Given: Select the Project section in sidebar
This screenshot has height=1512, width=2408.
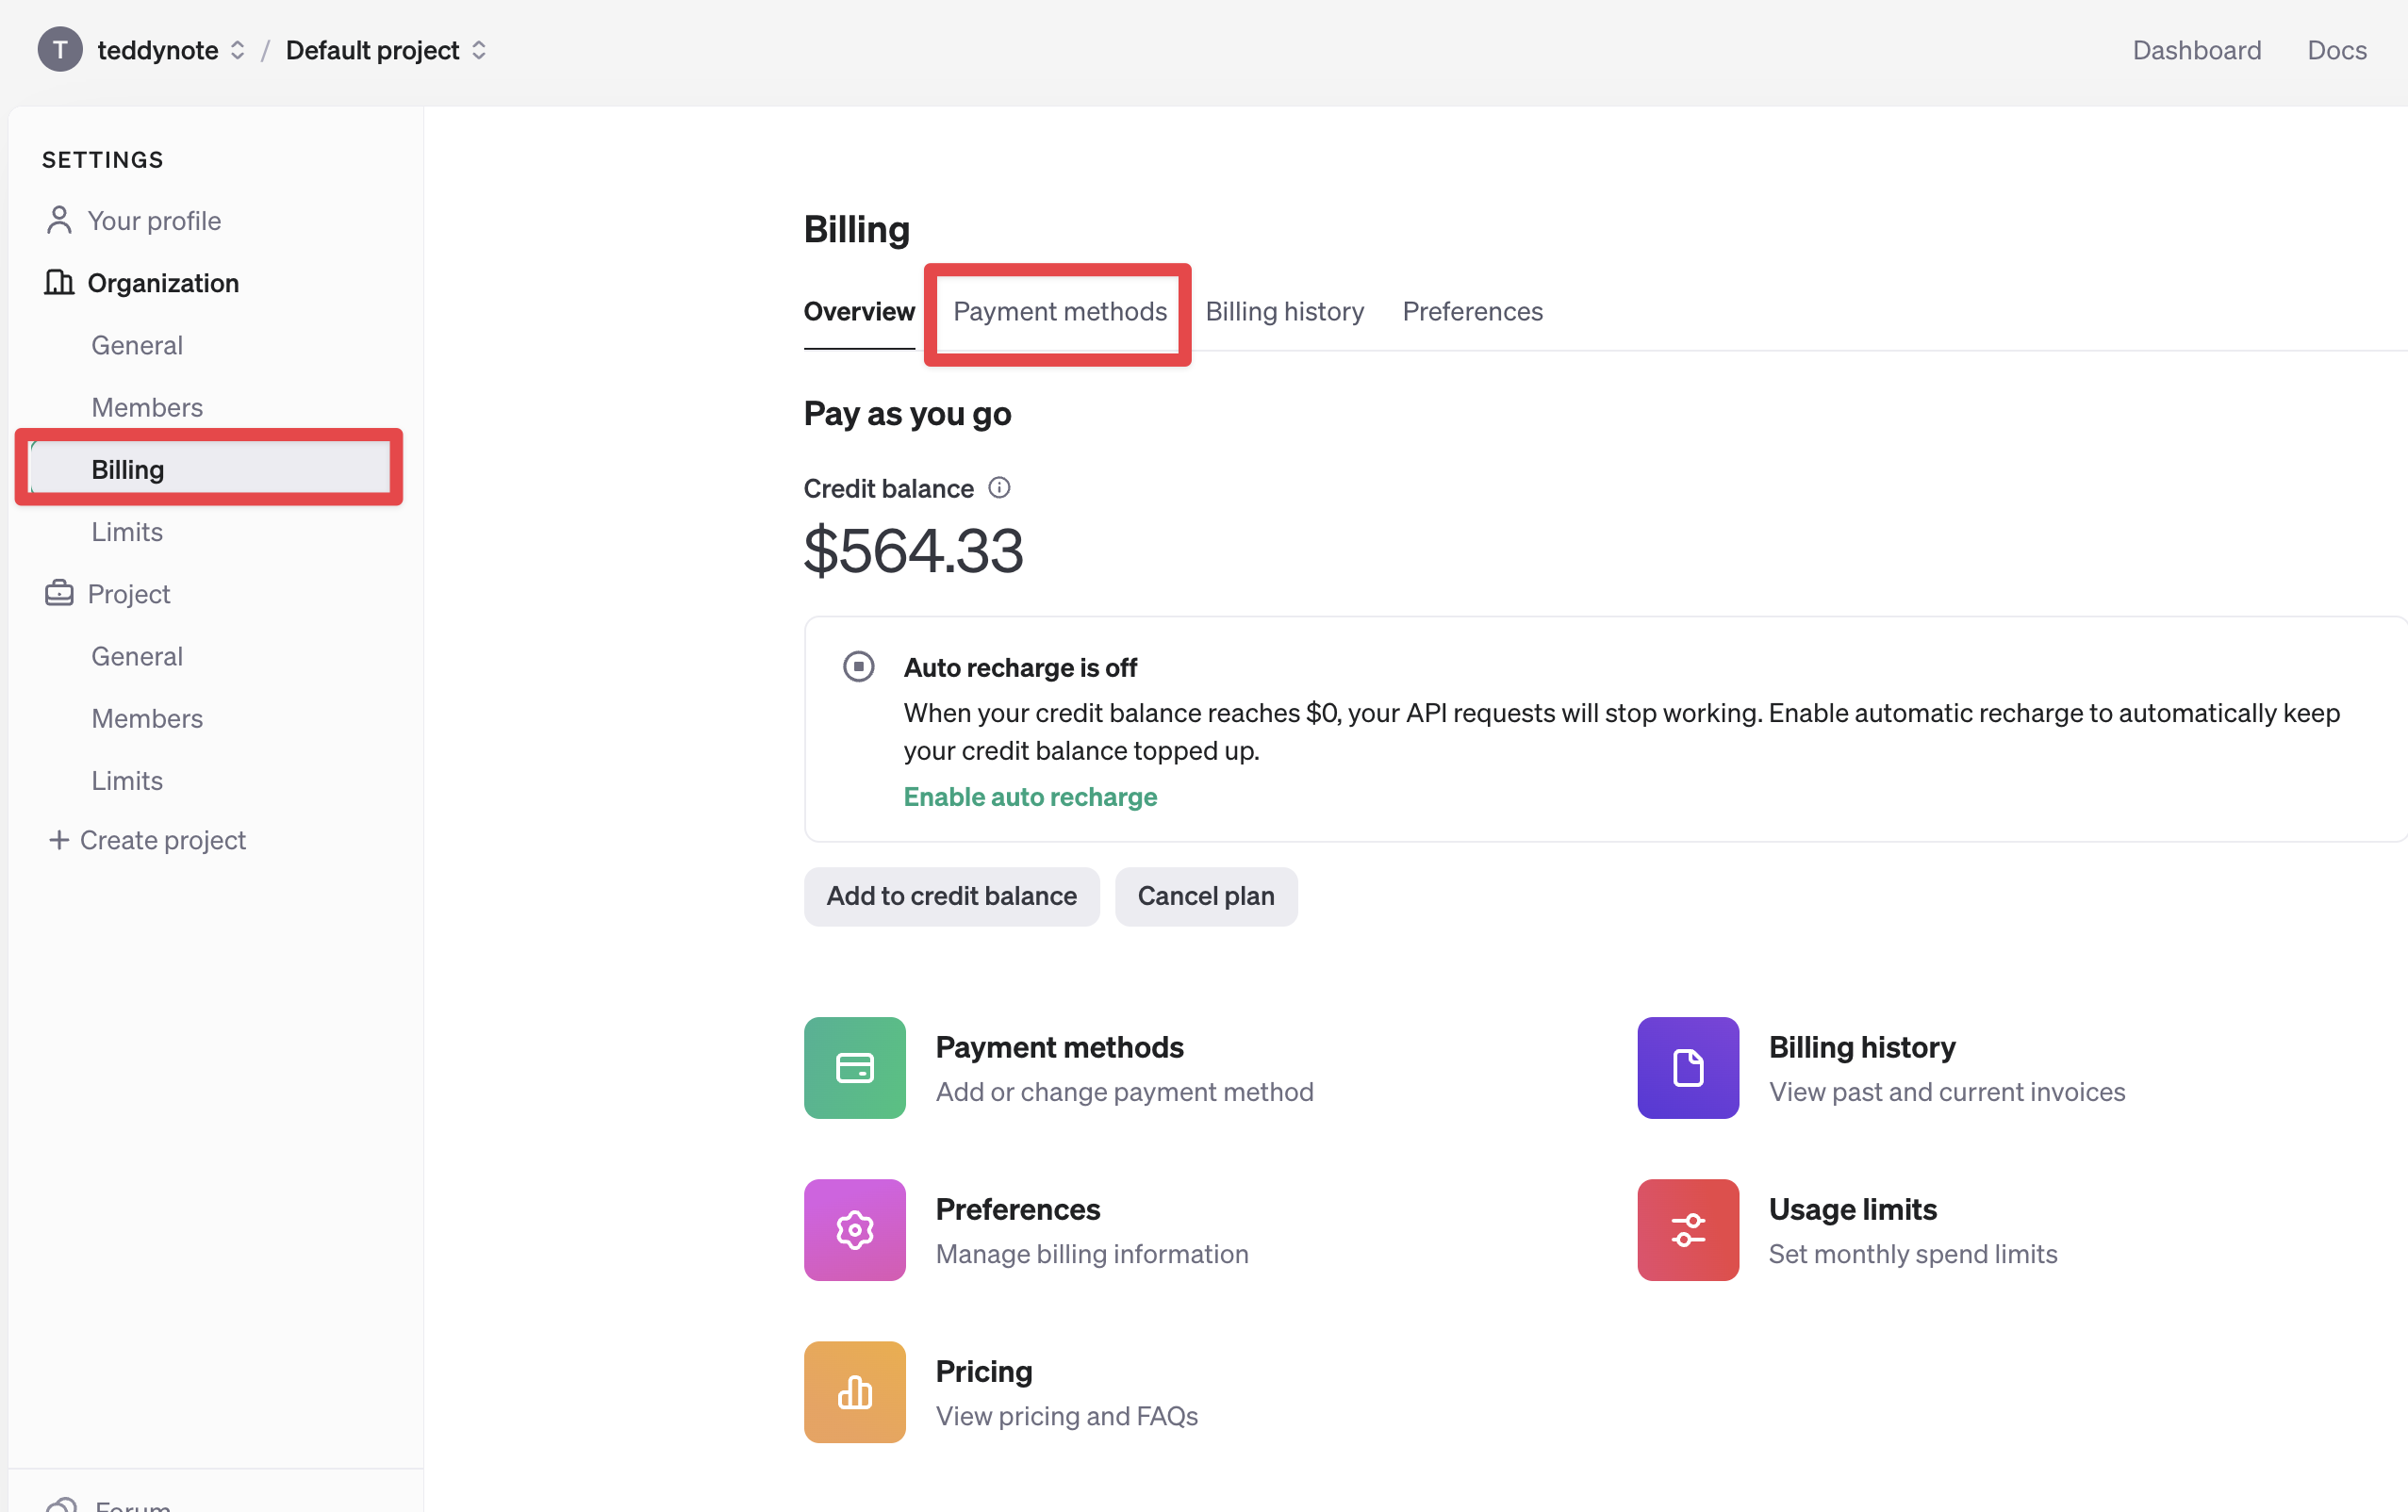Looking at the screenshot, I should (128, 594).
